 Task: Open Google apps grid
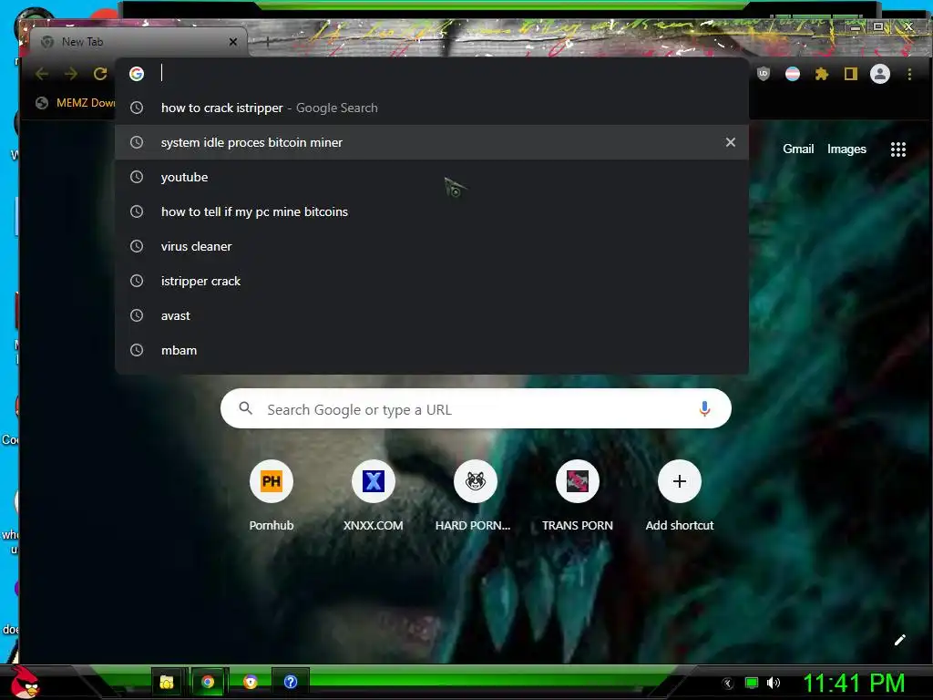pos(897,149)
